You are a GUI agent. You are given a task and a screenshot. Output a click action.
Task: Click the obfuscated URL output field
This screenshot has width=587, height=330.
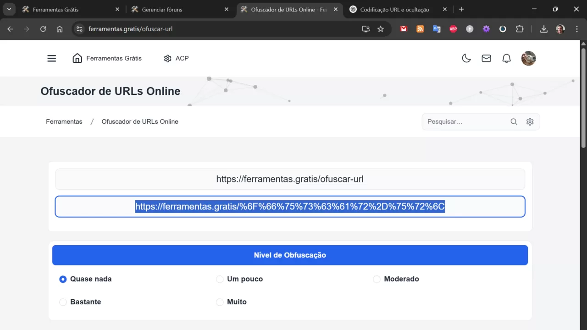tap(290, 207)
